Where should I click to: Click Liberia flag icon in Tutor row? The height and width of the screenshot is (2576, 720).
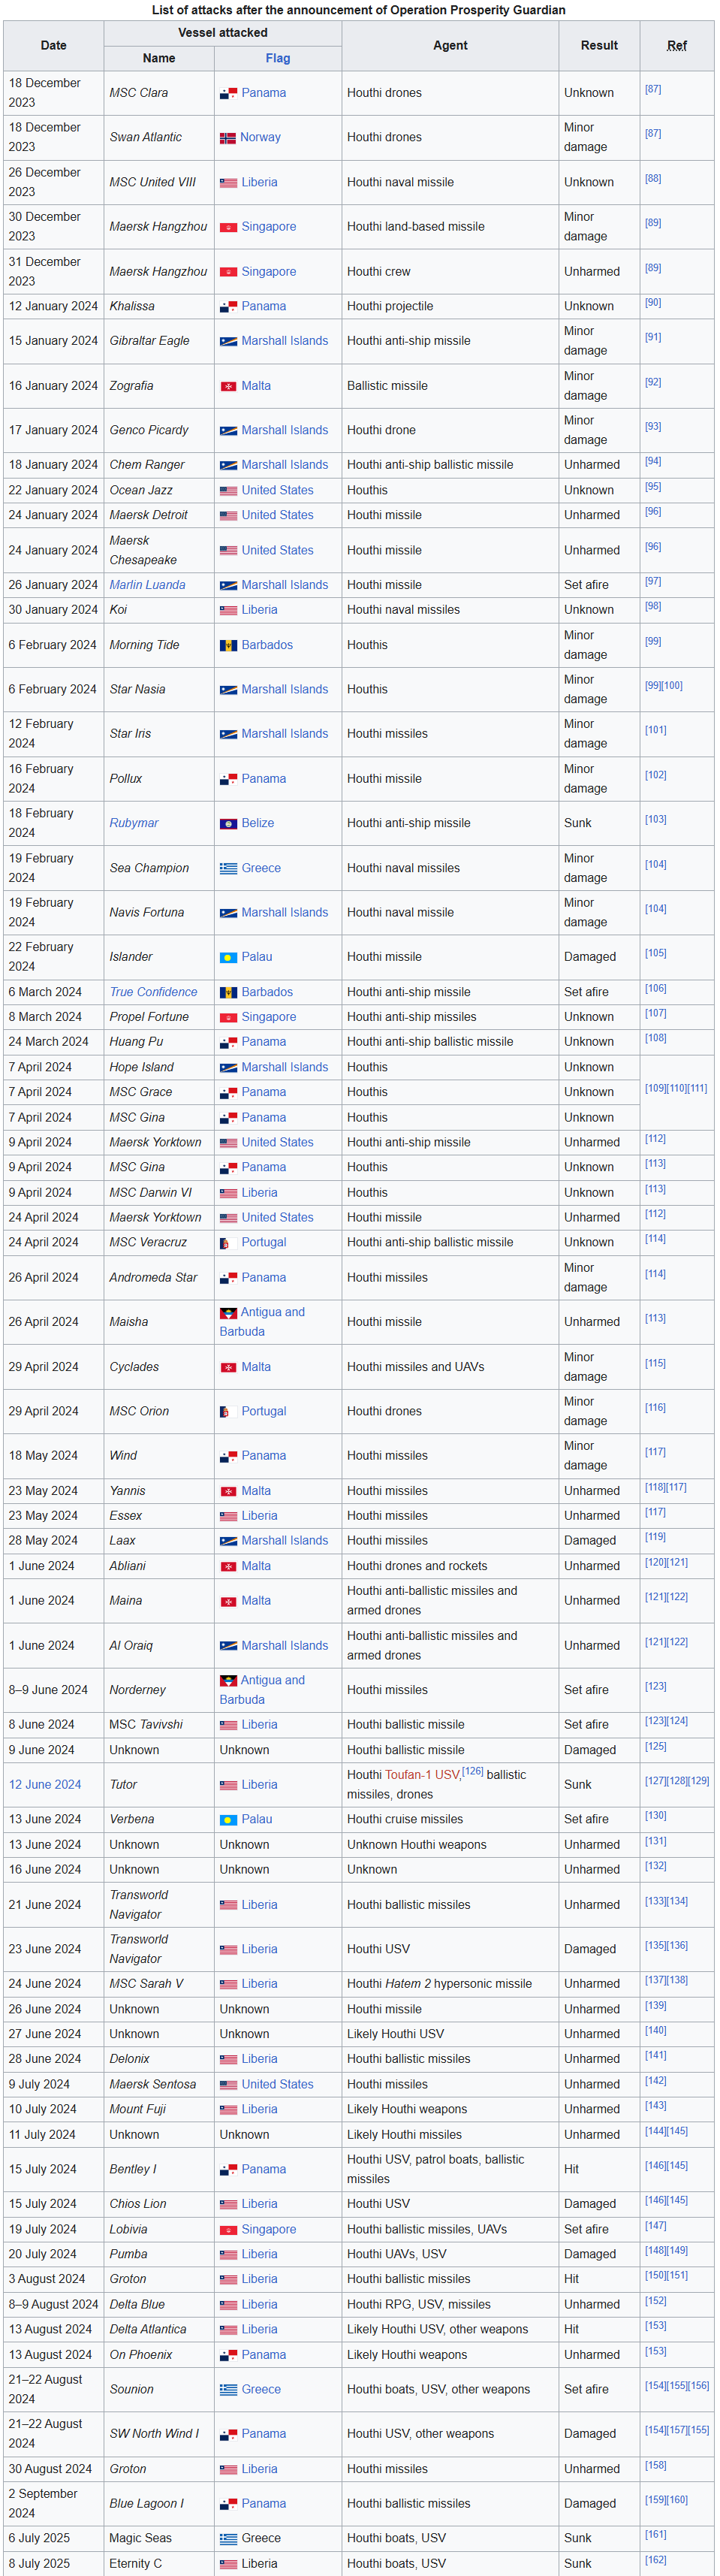228,1785
